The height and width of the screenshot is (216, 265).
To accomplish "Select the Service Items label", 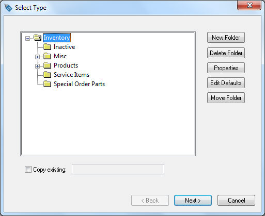I will 71,75.
